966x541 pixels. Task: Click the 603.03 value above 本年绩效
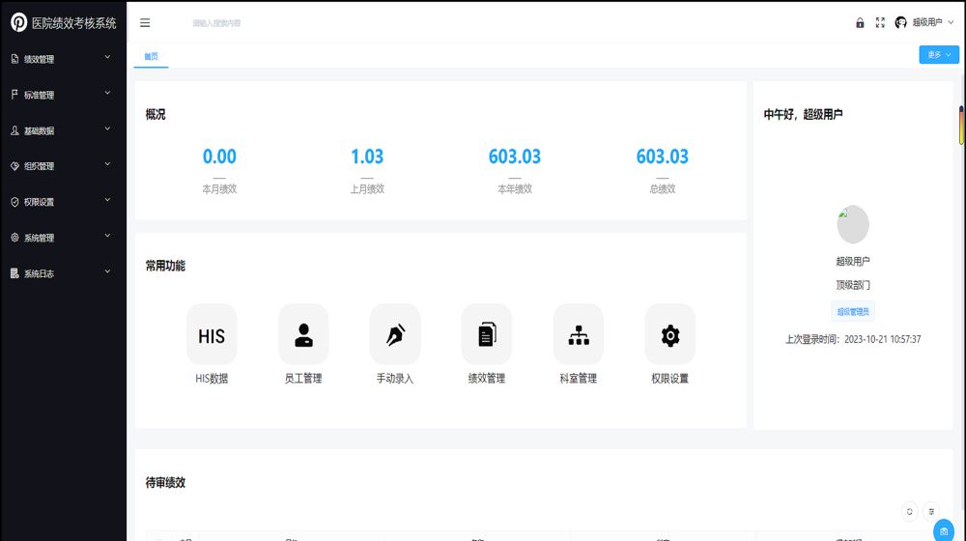click(515, 157)
